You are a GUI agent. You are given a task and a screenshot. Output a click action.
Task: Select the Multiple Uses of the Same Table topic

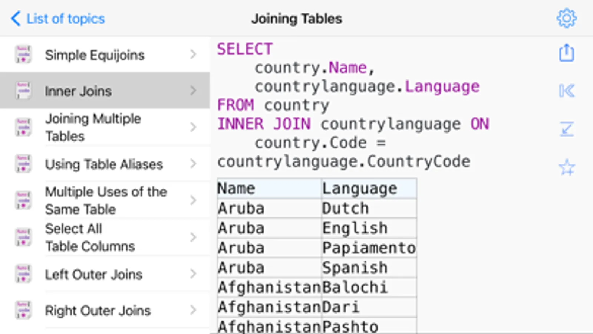pyautogui.click(x=106, y=200)
